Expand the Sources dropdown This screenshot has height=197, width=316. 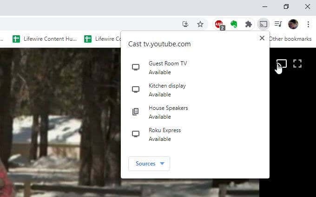click(x=149, y=164)
